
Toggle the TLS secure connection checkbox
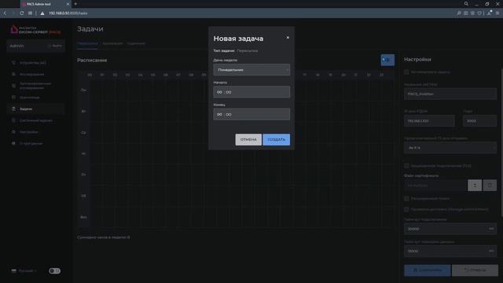coord(406,166)
